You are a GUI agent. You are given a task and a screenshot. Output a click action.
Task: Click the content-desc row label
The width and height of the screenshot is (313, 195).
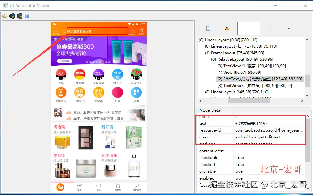coord(212,151)
